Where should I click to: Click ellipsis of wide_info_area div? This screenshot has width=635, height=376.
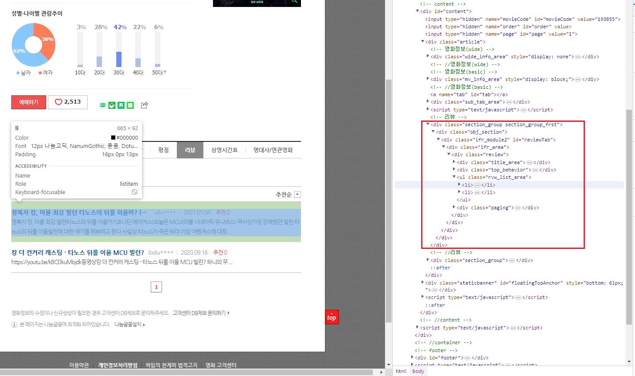[x=578, y=57]
